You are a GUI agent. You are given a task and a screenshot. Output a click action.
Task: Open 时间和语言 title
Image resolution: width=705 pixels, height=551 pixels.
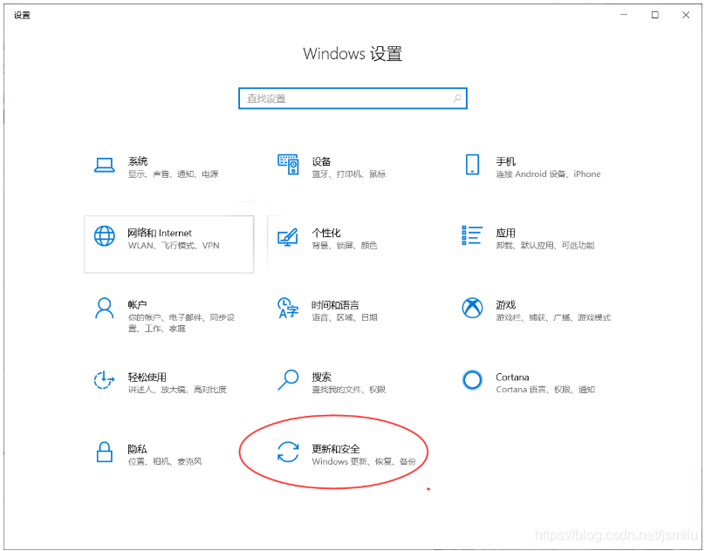coord(335,305)
